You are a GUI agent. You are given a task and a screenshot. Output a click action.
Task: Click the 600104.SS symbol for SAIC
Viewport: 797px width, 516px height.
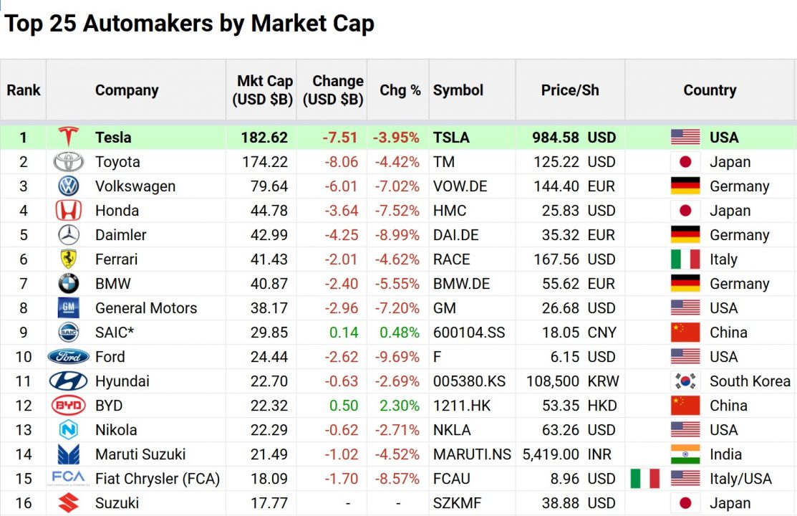click(x=469, y=333)
